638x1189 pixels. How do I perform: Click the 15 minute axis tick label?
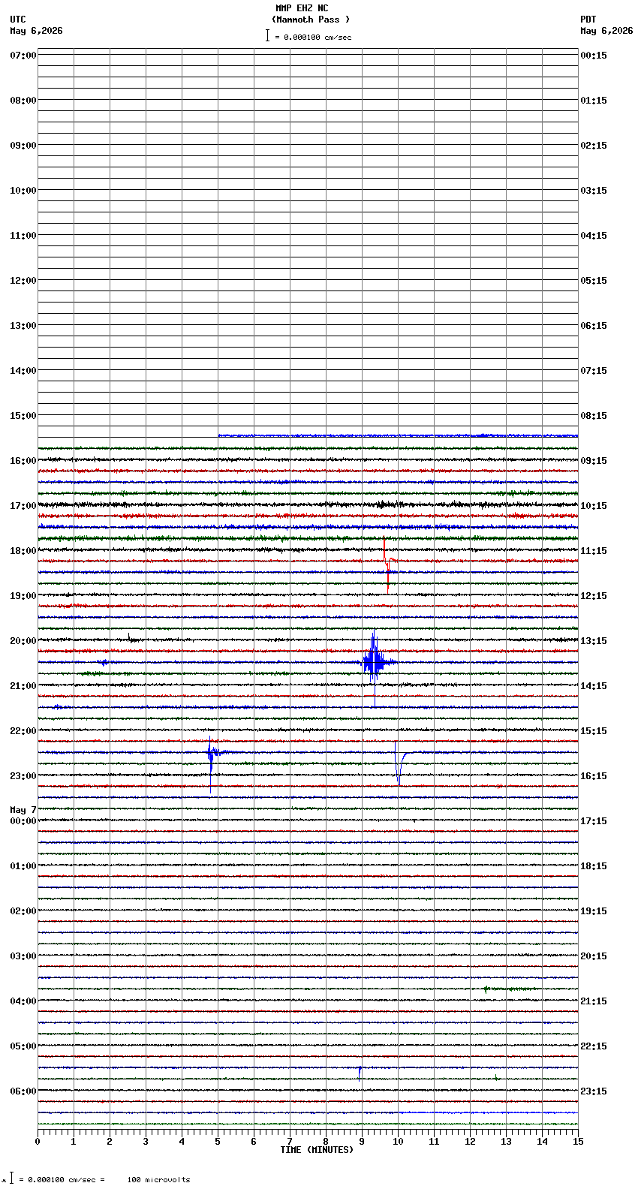578,1142
